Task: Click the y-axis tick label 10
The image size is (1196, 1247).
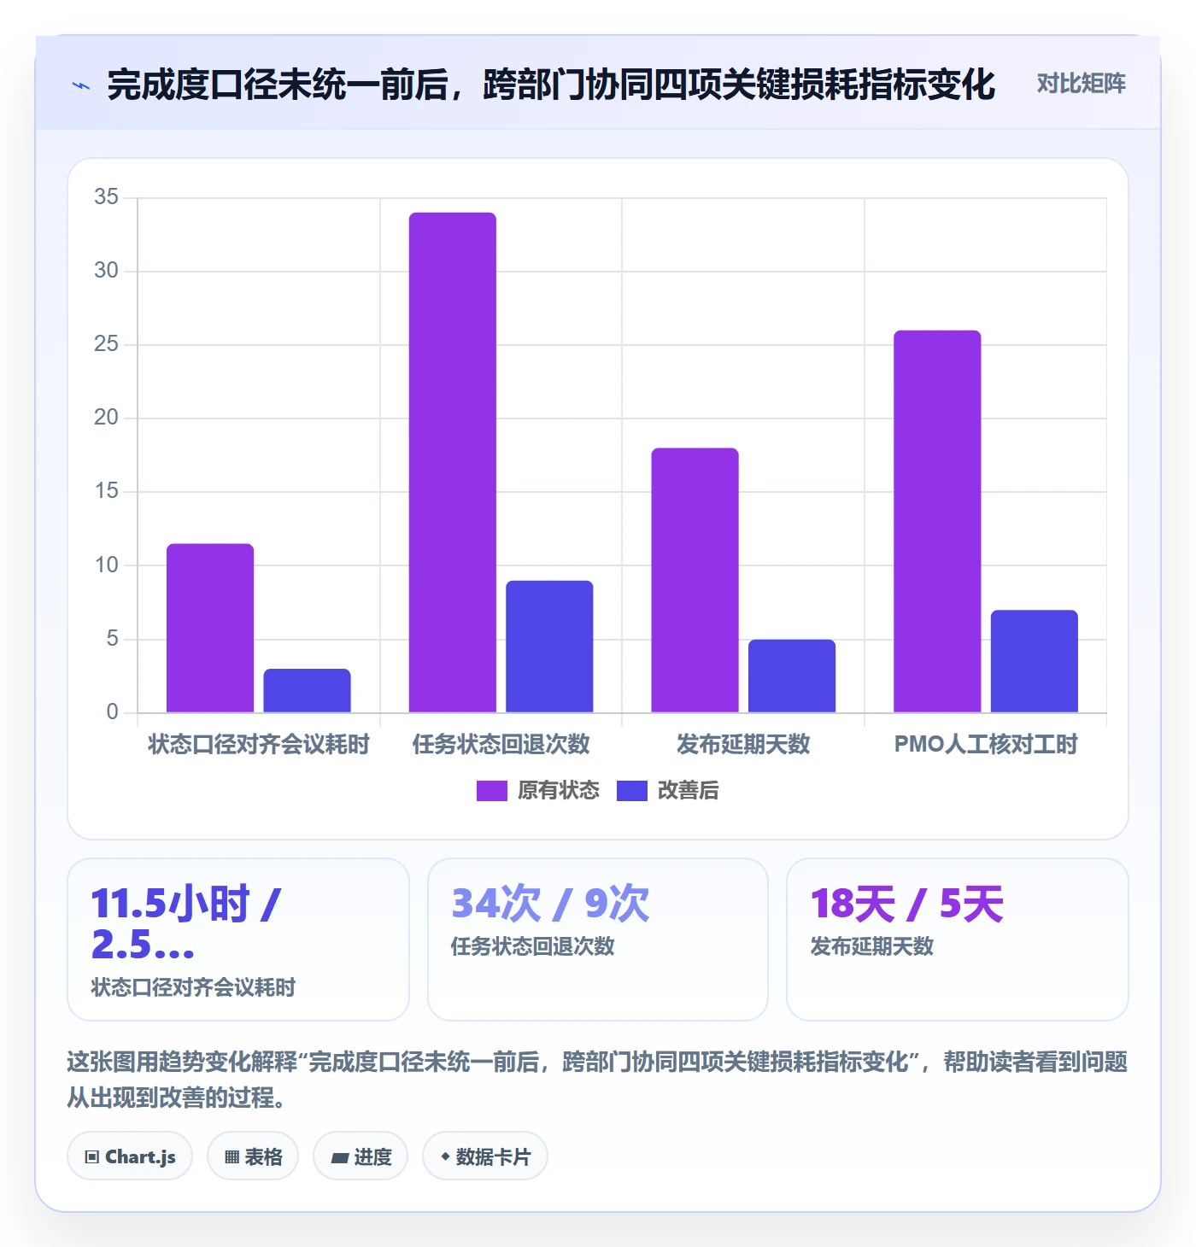Action: pyautogui.click(x=107, y=565)
